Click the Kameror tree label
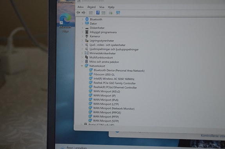The height and width of the screenshot is (149, 225). pyautogui.click(x=95, y=36)
